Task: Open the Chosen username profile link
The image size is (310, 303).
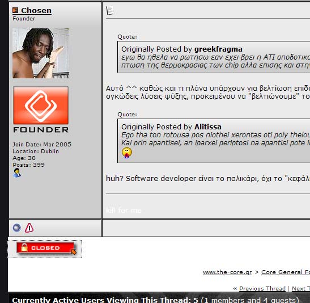Action: tap(36, 10)
